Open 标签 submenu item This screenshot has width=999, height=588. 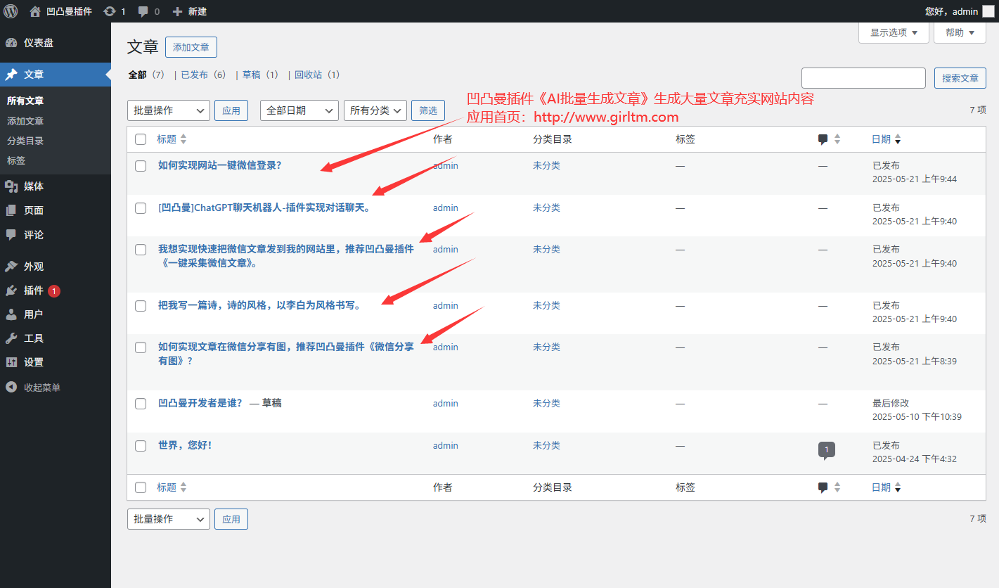point(16,160)
